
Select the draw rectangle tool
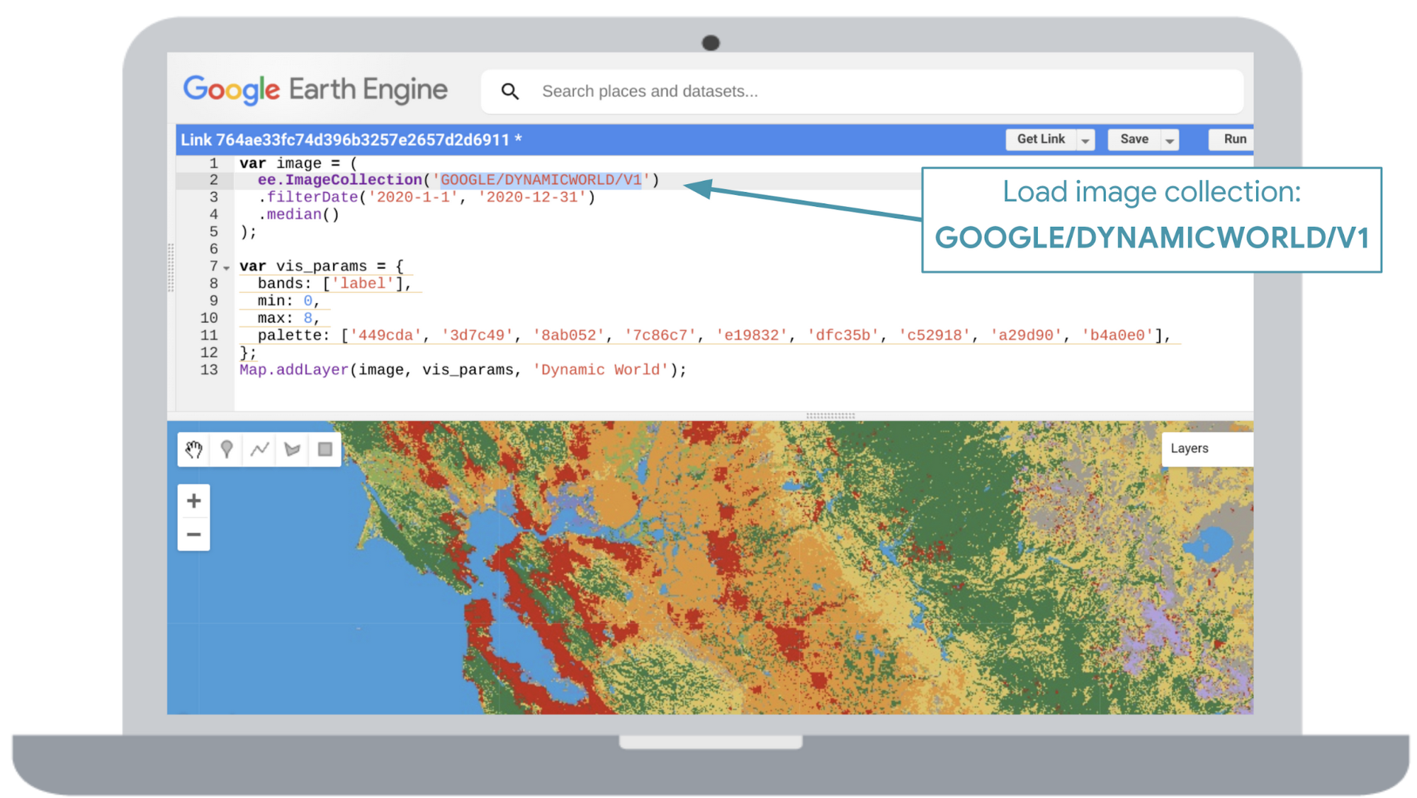pos(324,449)
